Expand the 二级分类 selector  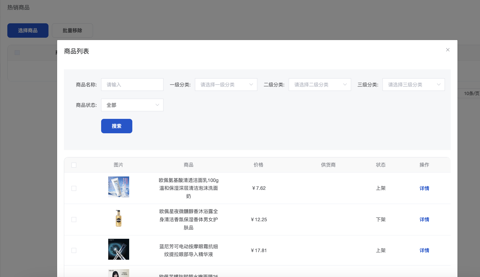click(x=320, y=85)
